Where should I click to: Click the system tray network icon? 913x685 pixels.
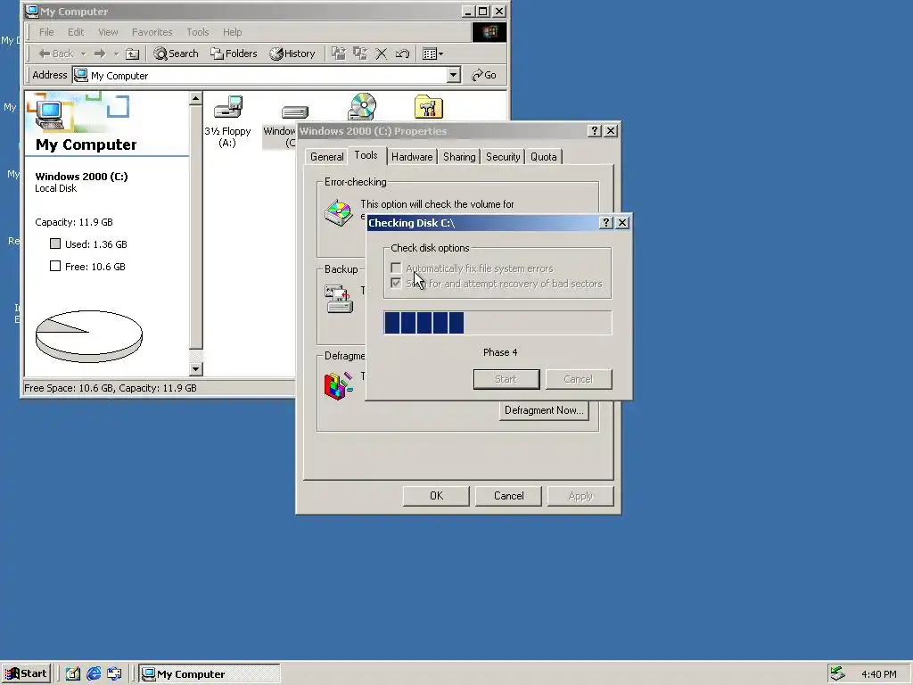click(x=837, y=673)
